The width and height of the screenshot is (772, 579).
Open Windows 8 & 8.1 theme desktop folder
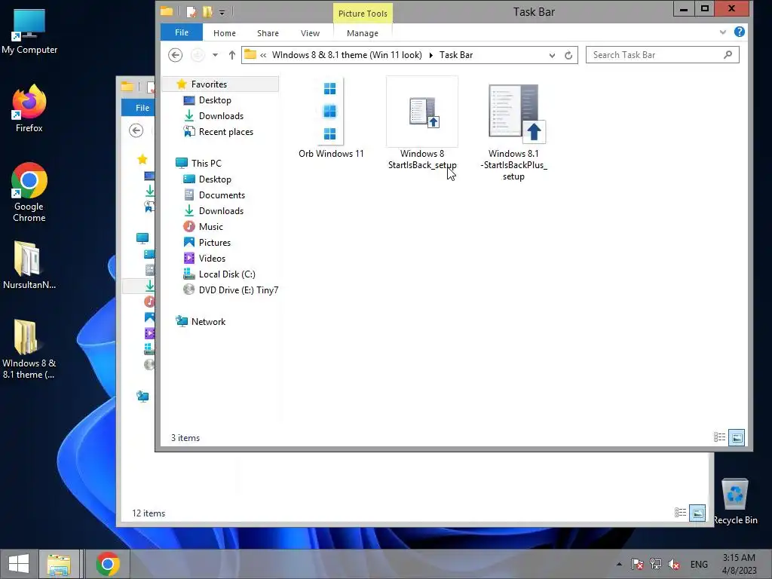(29, 349)
